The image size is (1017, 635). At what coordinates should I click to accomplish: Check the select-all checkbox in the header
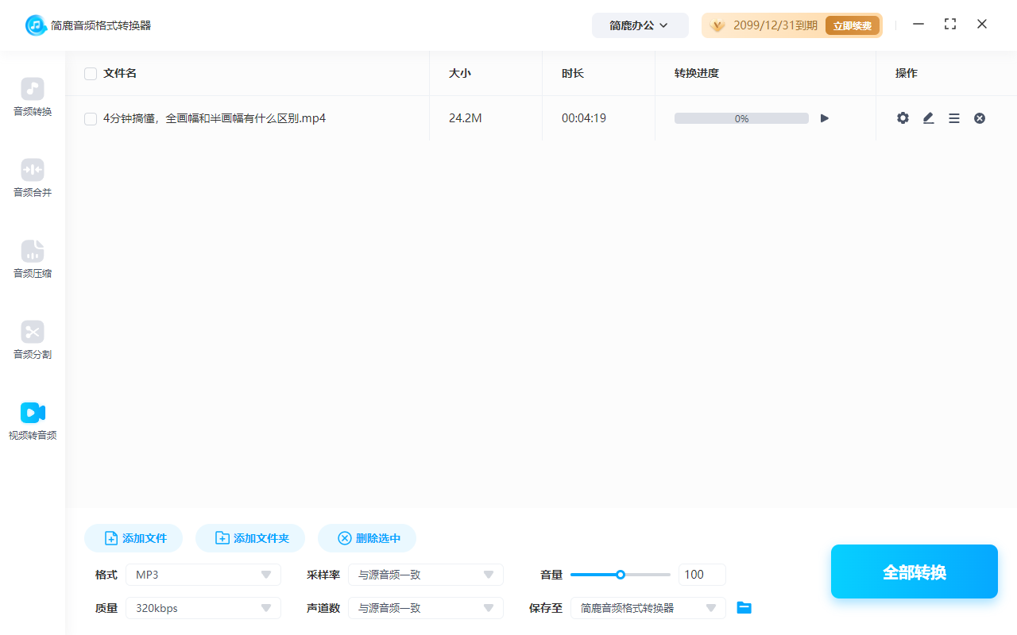(90, 73)
